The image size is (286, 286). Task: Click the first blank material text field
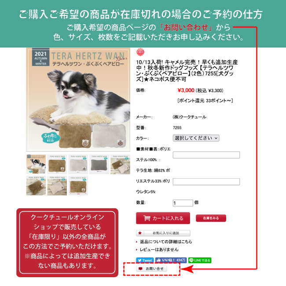(x=206, y=155)
